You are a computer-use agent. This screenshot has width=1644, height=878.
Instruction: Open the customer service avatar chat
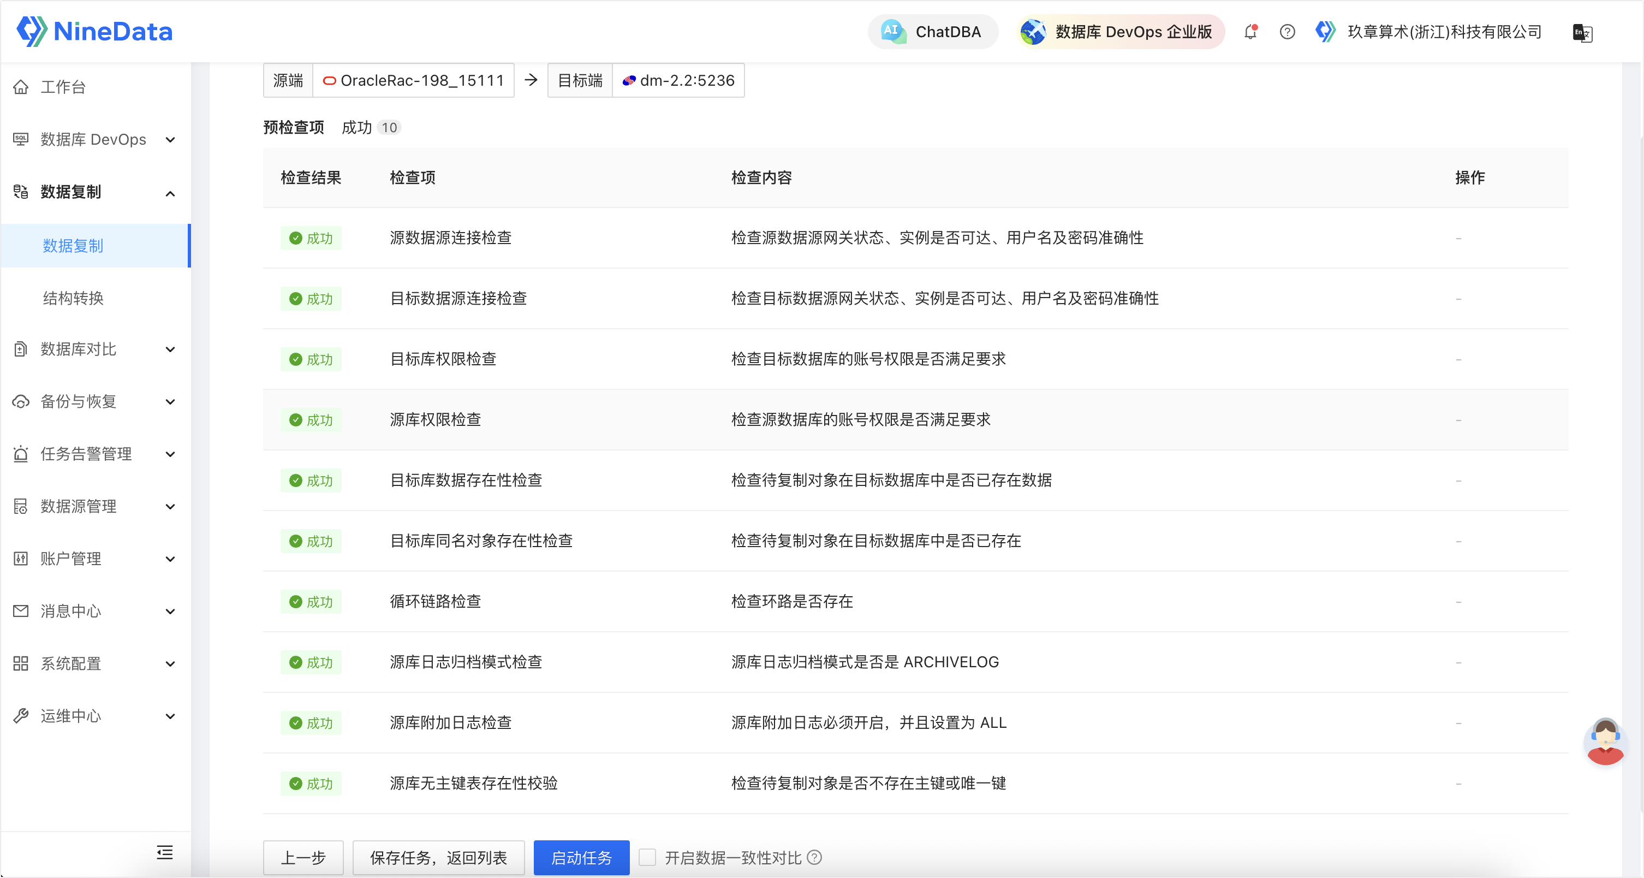[1605, 741]
